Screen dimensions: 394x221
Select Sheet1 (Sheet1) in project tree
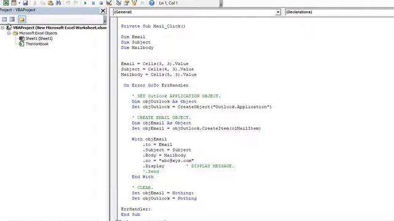(39, 39)
